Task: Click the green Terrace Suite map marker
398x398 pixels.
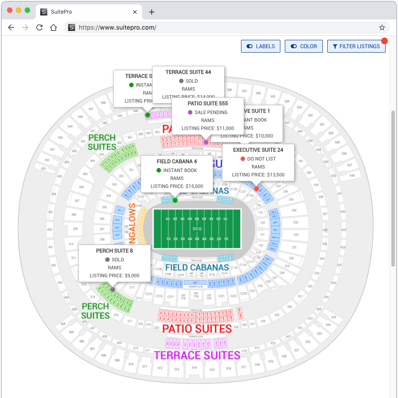Action: (148, 115)
